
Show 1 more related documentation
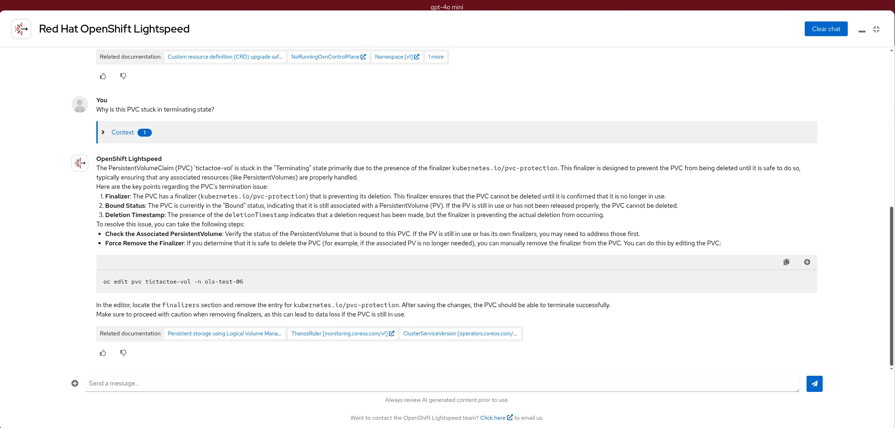point(436,57)
